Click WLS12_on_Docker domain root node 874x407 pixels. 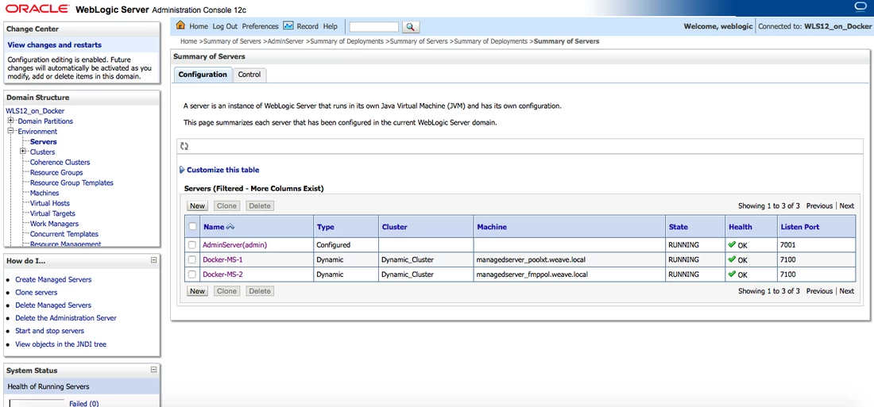pyautogui.click(x=35, y=111)
